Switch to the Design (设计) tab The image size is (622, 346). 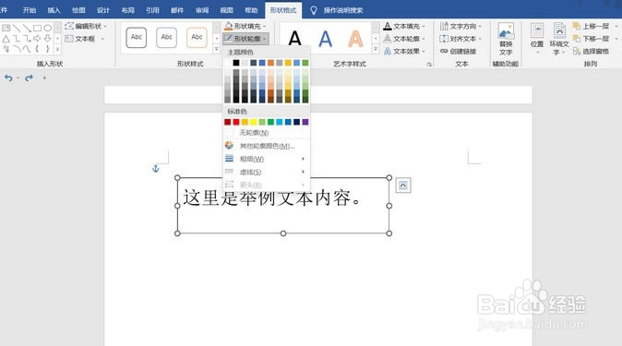click(103, 10)
